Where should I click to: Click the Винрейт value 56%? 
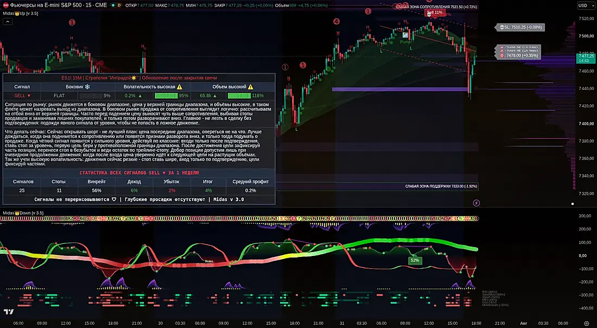(97, 191)
